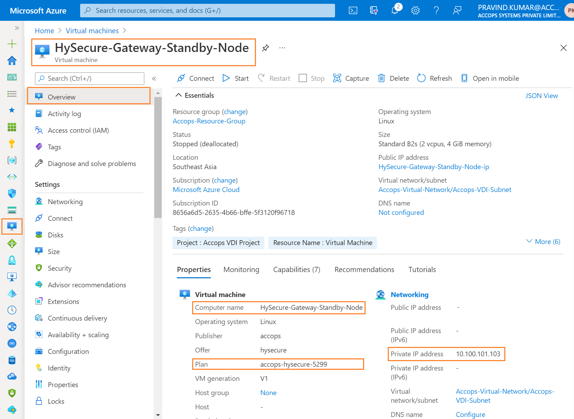Open help question mark icon
Viewport: 574px width, 419px height.
click(x=436, y=10)
